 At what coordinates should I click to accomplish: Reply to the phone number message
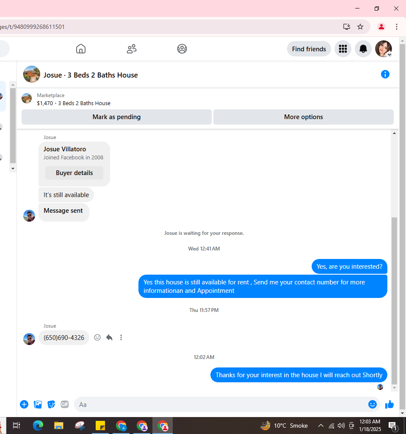tap(109, 337)
